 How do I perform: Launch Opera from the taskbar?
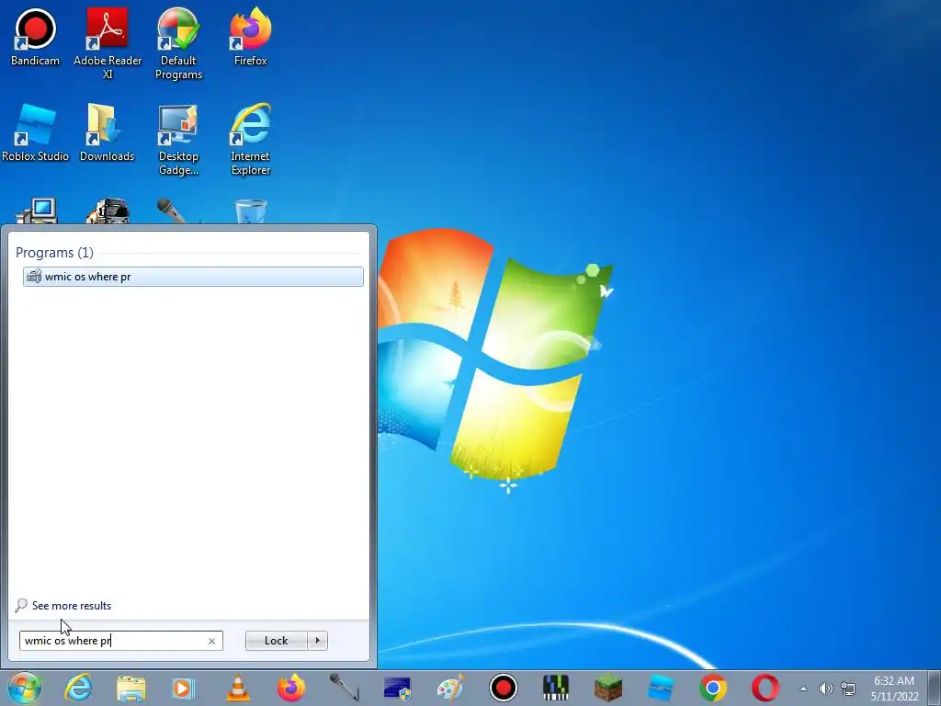click(765, 688)
